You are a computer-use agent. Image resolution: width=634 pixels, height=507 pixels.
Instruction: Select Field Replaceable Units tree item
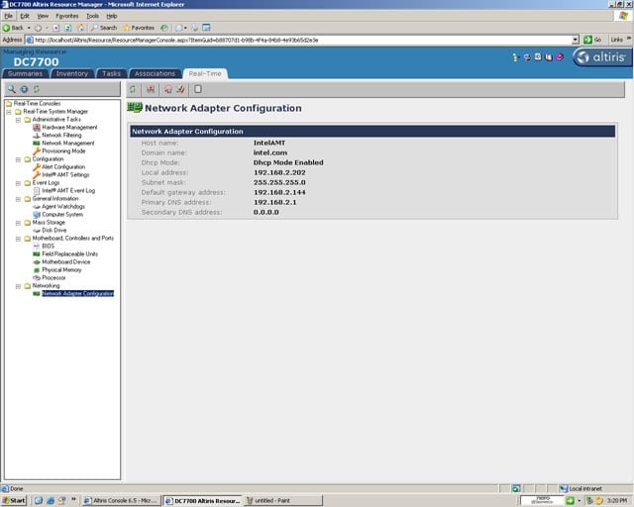pos(69,253)
